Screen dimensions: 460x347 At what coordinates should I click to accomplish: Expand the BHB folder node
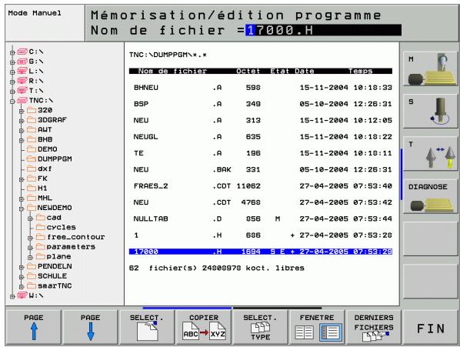pyautogui.click(x=22, y=141)
